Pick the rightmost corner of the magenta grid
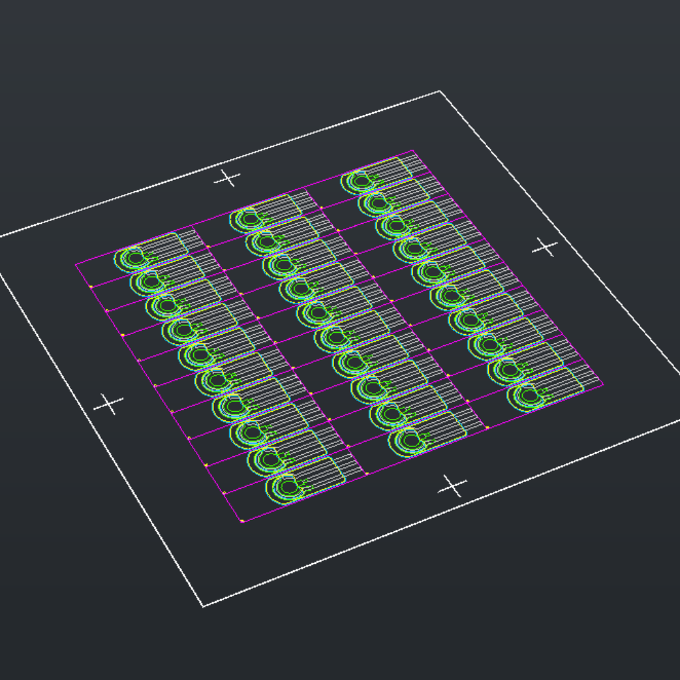680x680 pixels. (602, 384)
